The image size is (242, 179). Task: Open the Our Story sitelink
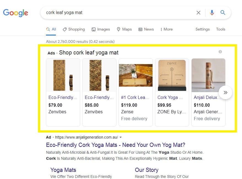click(146, 170)
